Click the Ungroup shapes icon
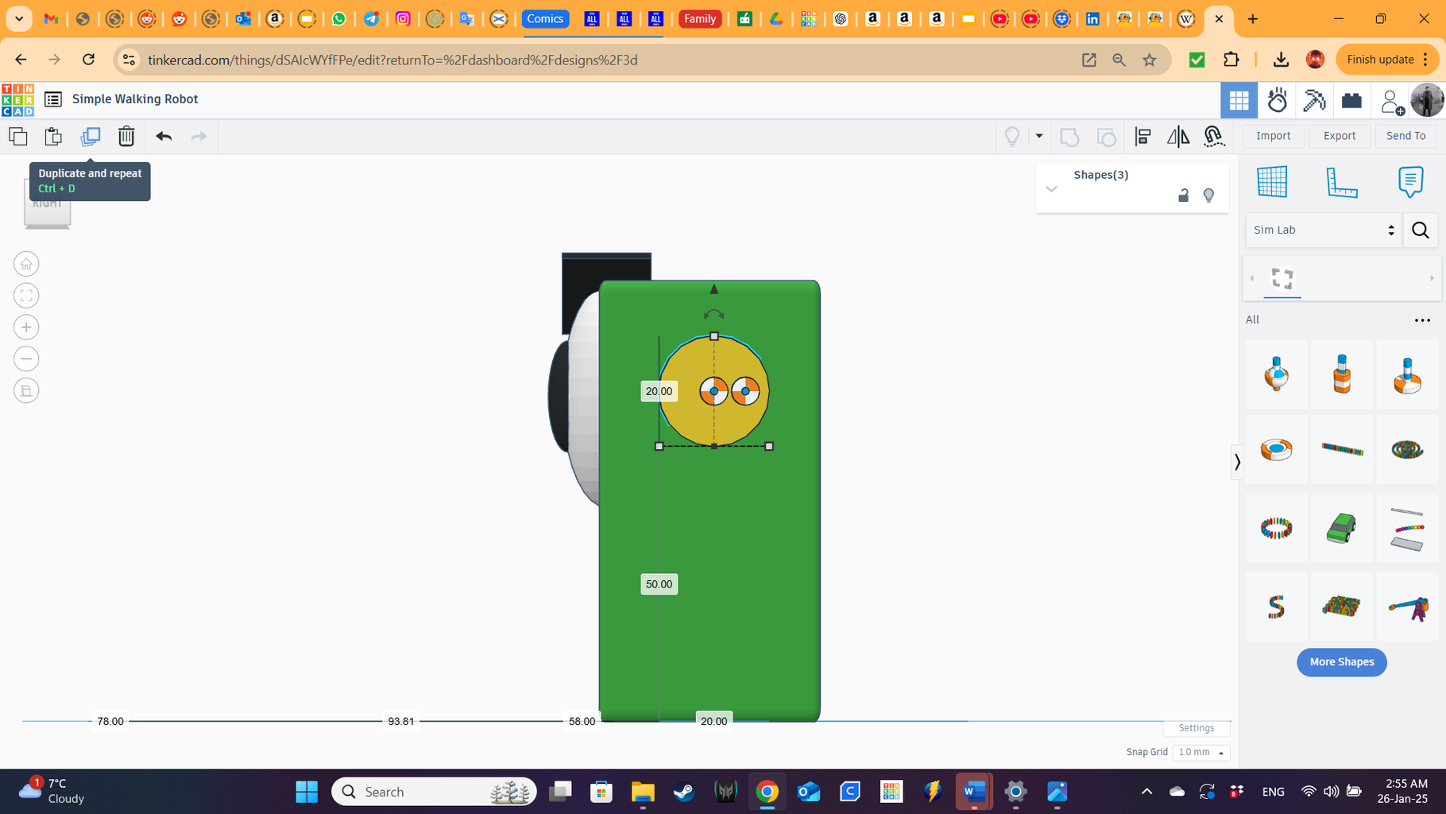 click(1106, 137)
